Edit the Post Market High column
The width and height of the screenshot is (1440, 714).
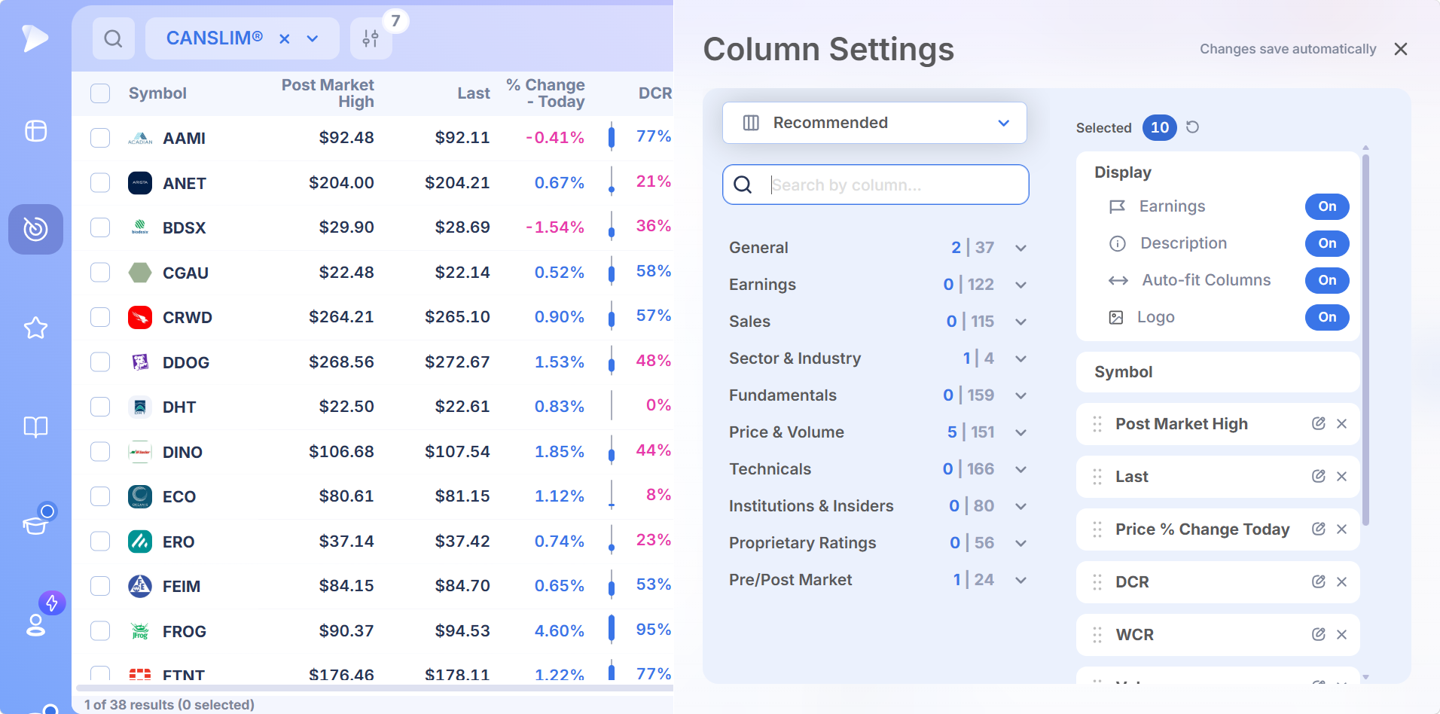pos(1318,424)
